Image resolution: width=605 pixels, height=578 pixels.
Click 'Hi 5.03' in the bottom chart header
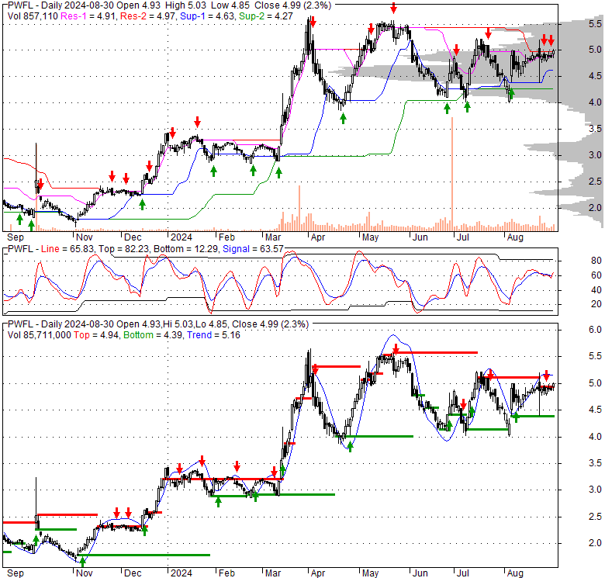[x=178, y=324]
